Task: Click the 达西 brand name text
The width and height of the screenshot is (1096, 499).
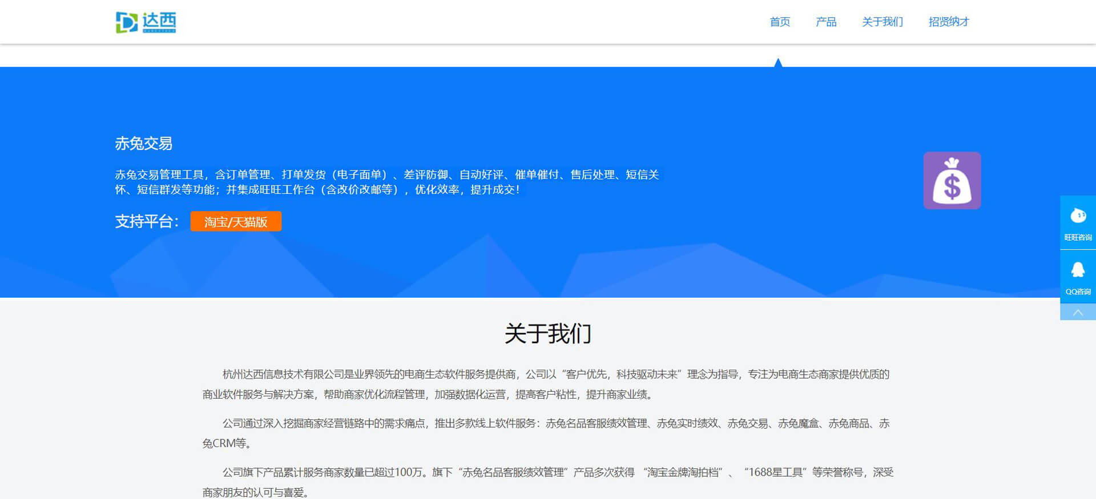Action: point(159,21)
